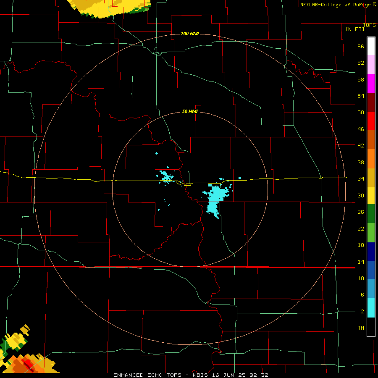
Task: Click the large cyan echo east of center
Action: [215, 198]
